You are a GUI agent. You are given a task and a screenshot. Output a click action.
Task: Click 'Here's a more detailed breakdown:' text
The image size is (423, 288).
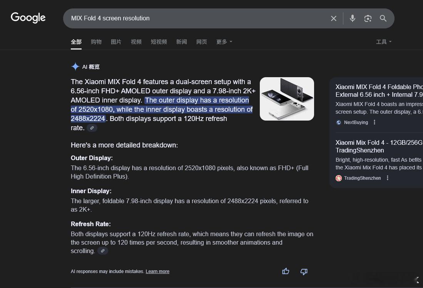(x=124, y=145)
